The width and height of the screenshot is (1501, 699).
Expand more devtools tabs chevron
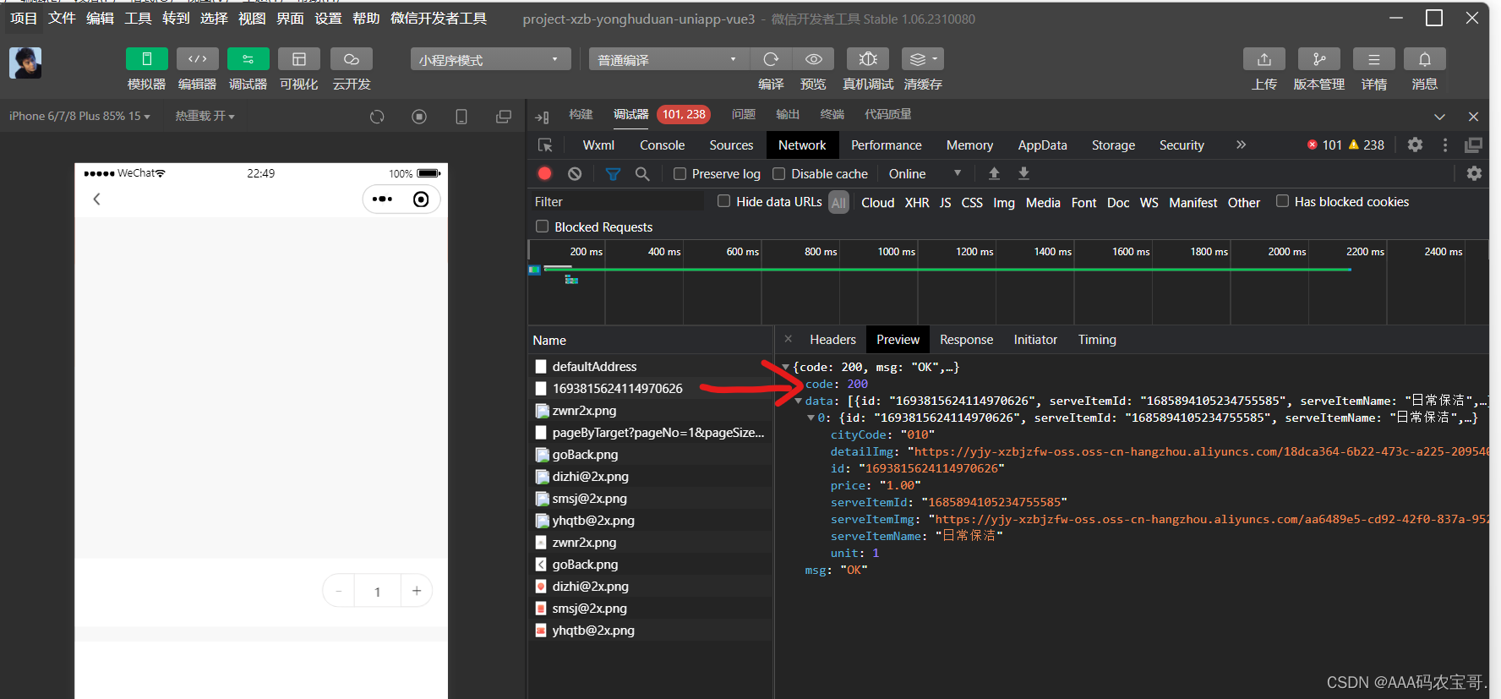click(1241, 145)
